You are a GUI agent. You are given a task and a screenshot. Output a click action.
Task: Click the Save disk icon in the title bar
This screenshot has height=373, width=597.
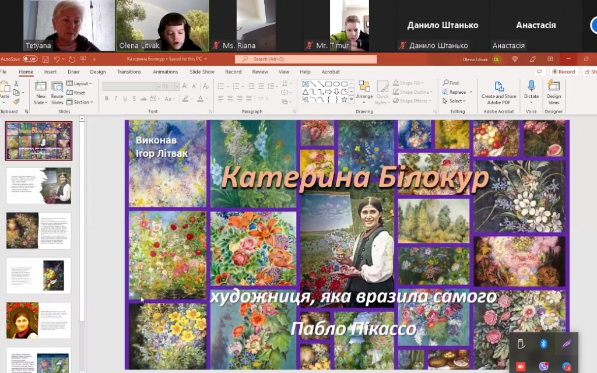(45, 59)
